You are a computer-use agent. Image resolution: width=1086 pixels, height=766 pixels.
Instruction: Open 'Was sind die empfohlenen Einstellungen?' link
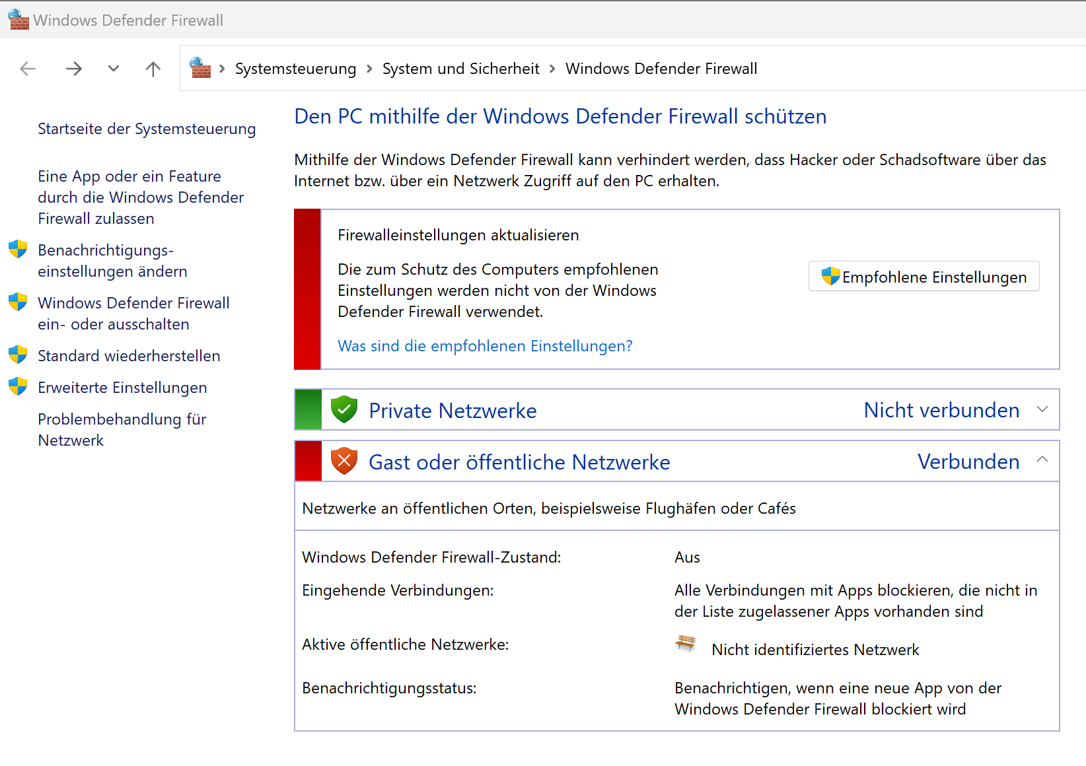click(485, 346)
